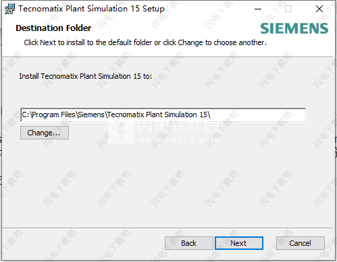This screenshot has height=262, width=337.
Task: Proceed with the Next button
Action: click(x=239, y=243)
